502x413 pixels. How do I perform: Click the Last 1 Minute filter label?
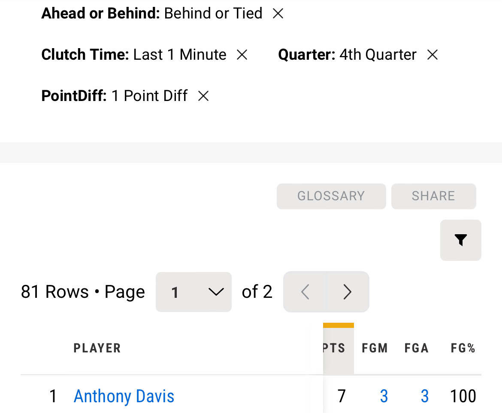click(x=180, y=55)
